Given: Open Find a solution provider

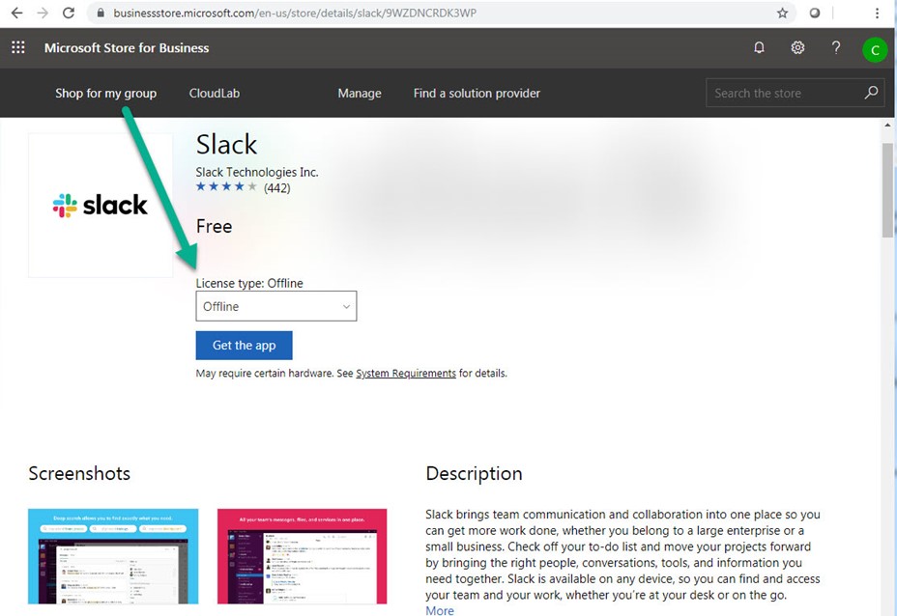Looking at the screenshot, I should click(x=477, y=94).
